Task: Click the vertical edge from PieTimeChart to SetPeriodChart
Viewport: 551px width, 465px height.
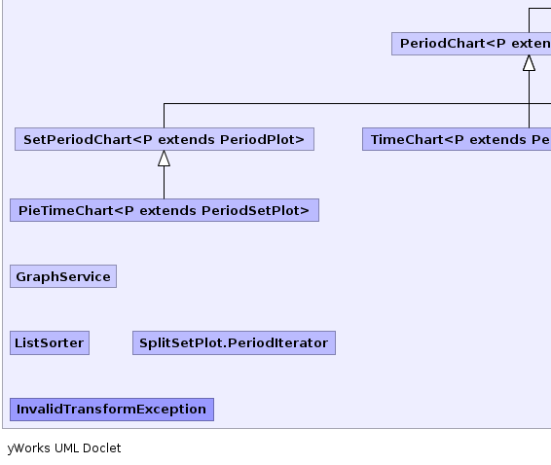Action: click(x=165, y=182)
